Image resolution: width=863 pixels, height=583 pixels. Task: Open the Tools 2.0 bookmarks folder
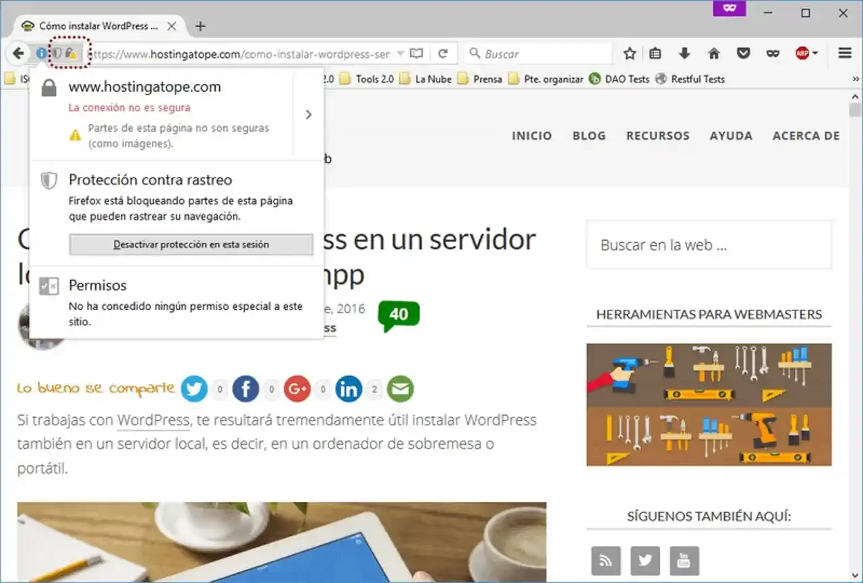click(x=366, y=79)
